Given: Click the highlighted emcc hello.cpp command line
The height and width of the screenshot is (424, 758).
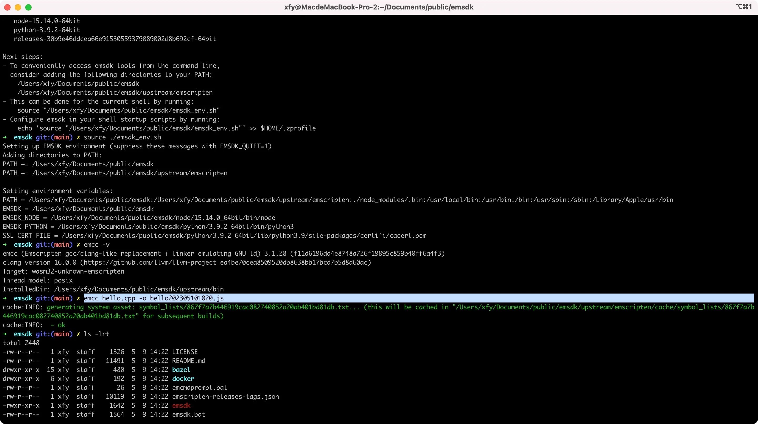Looking at the screenshot, I should (x=154, y=298).
